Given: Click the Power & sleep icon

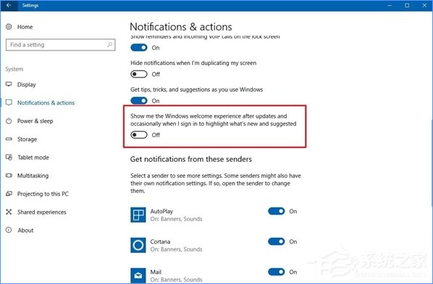Looking at the screenshot, I should (x=9, y=121).
